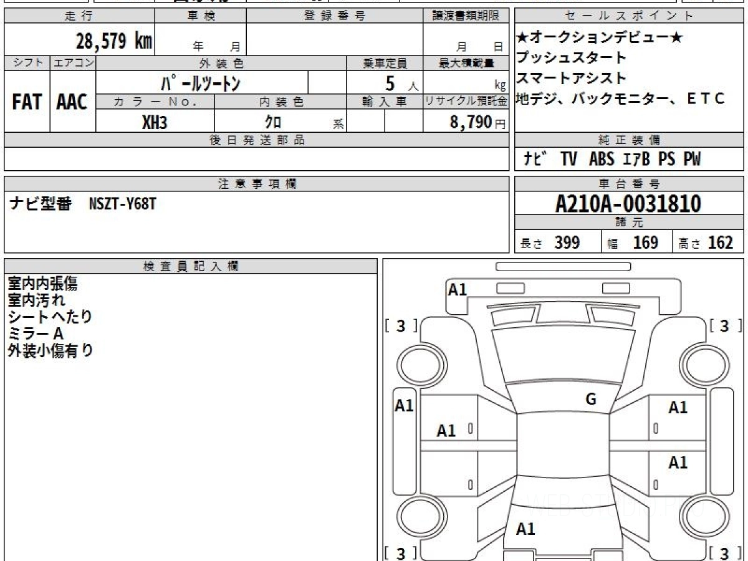Click the A1 mark on rear hatch
The image size is (748, 561).
(525, 529)
